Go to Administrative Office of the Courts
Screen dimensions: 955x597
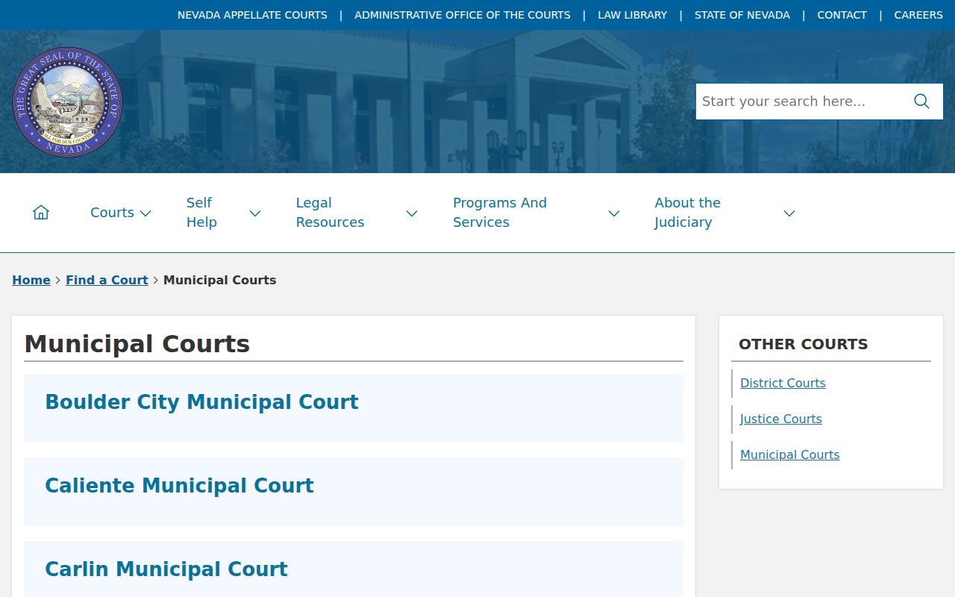click(x=463, y=15)
